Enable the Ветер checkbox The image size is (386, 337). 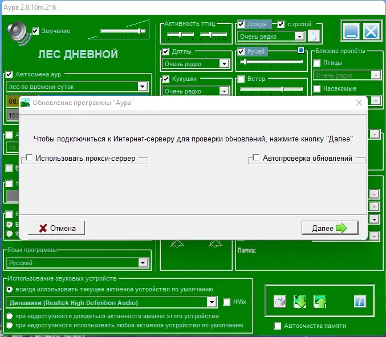point(241,79)
